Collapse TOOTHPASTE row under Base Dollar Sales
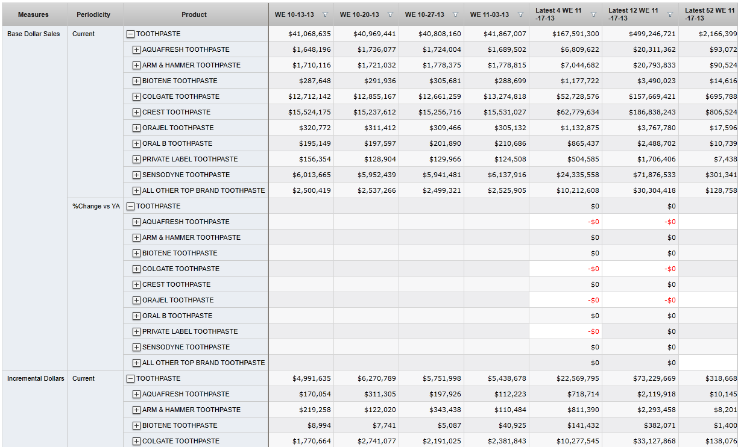 pos(130,34)
